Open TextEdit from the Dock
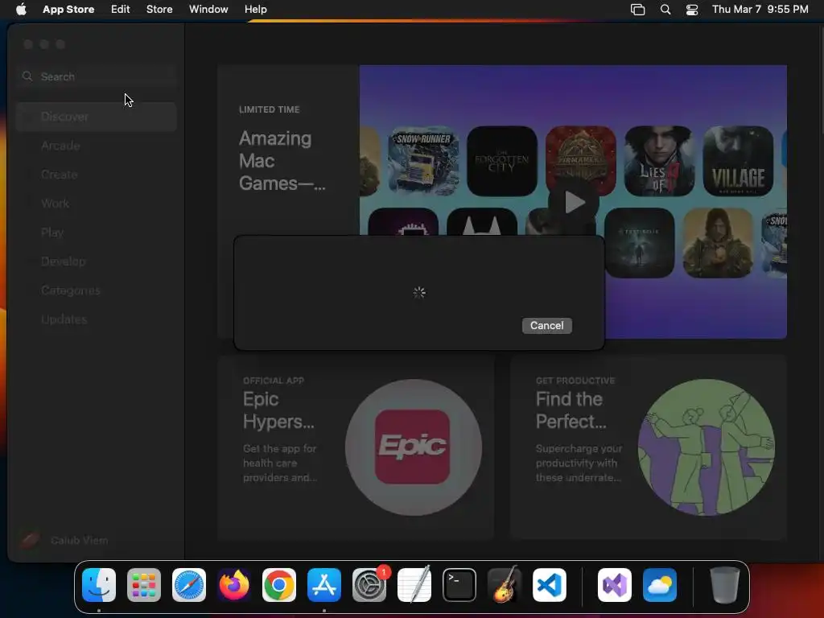This screenshot has height=618, width=824. pos(414,585)
